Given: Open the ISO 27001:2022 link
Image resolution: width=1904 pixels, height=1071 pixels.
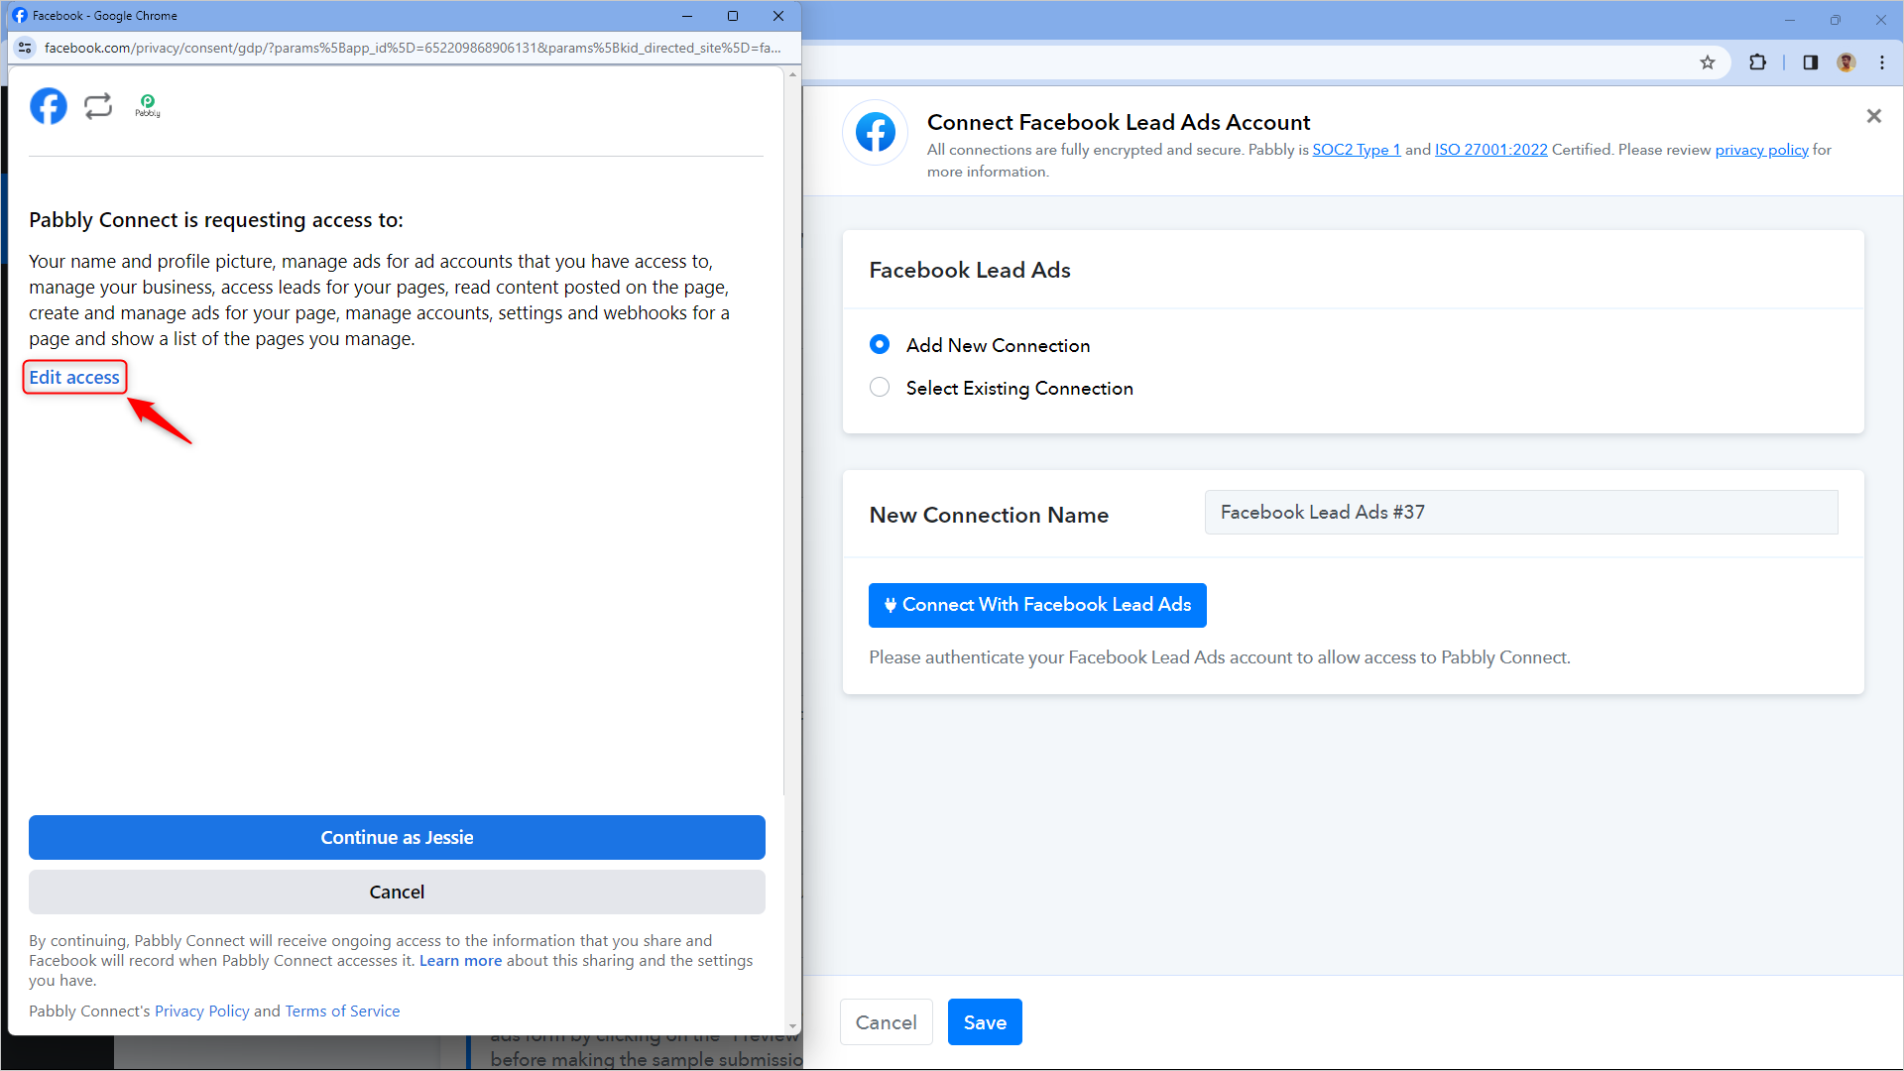Looking at the screenshot, I should pos(1491,150).
